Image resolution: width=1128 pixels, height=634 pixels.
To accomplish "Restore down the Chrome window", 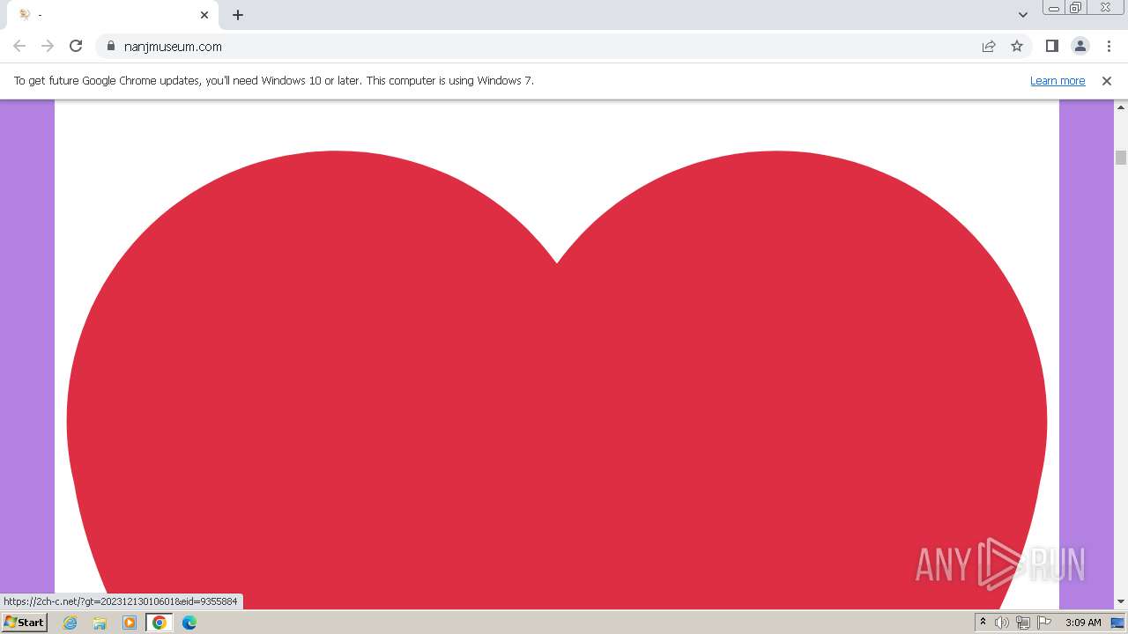I will [1076, 8].
